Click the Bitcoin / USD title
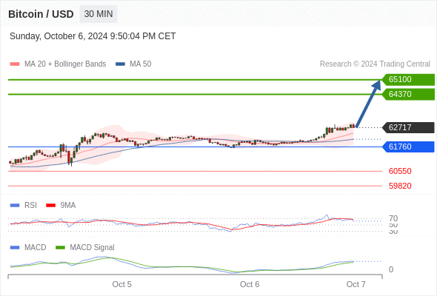Image resolution: width=437 pixels, height=296 pixels. point(41,14)
